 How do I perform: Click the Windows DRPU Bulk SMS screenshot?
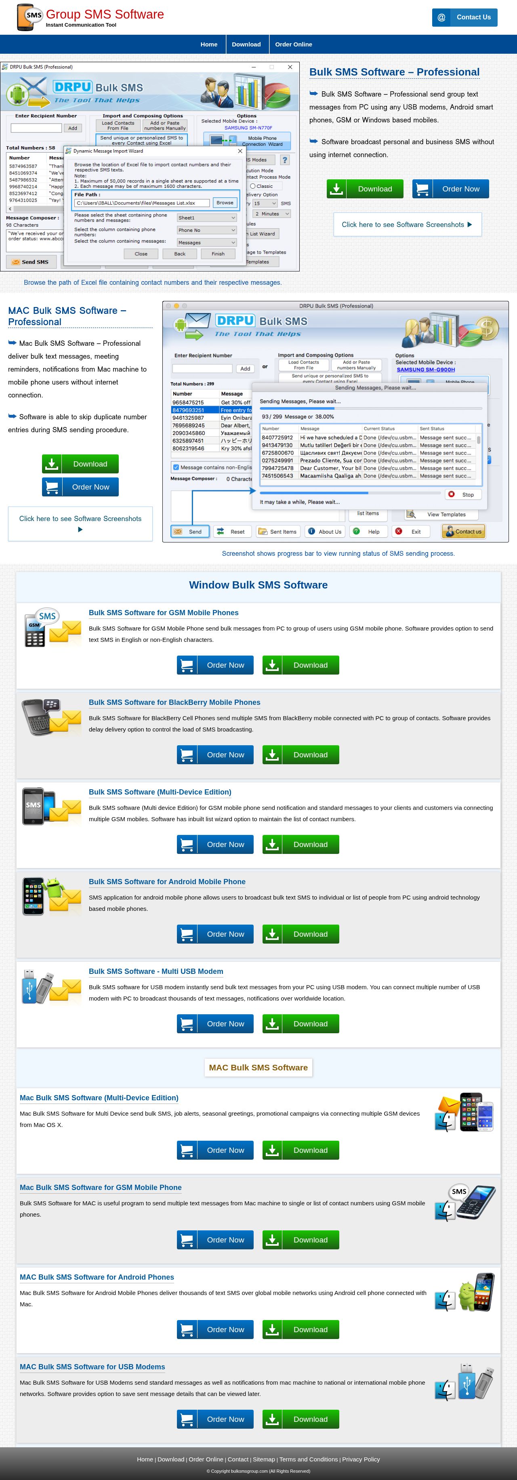[x=149, y=166]
